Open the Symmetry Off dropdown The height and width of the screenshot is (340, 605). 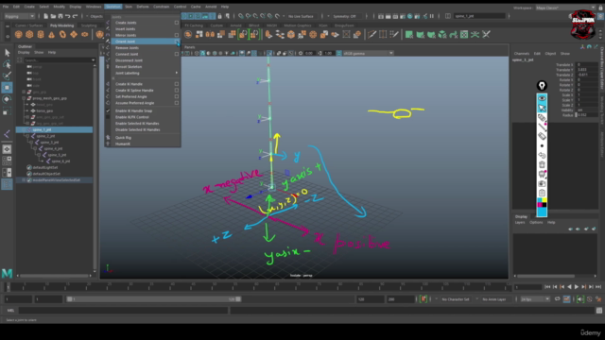(347, 16)
